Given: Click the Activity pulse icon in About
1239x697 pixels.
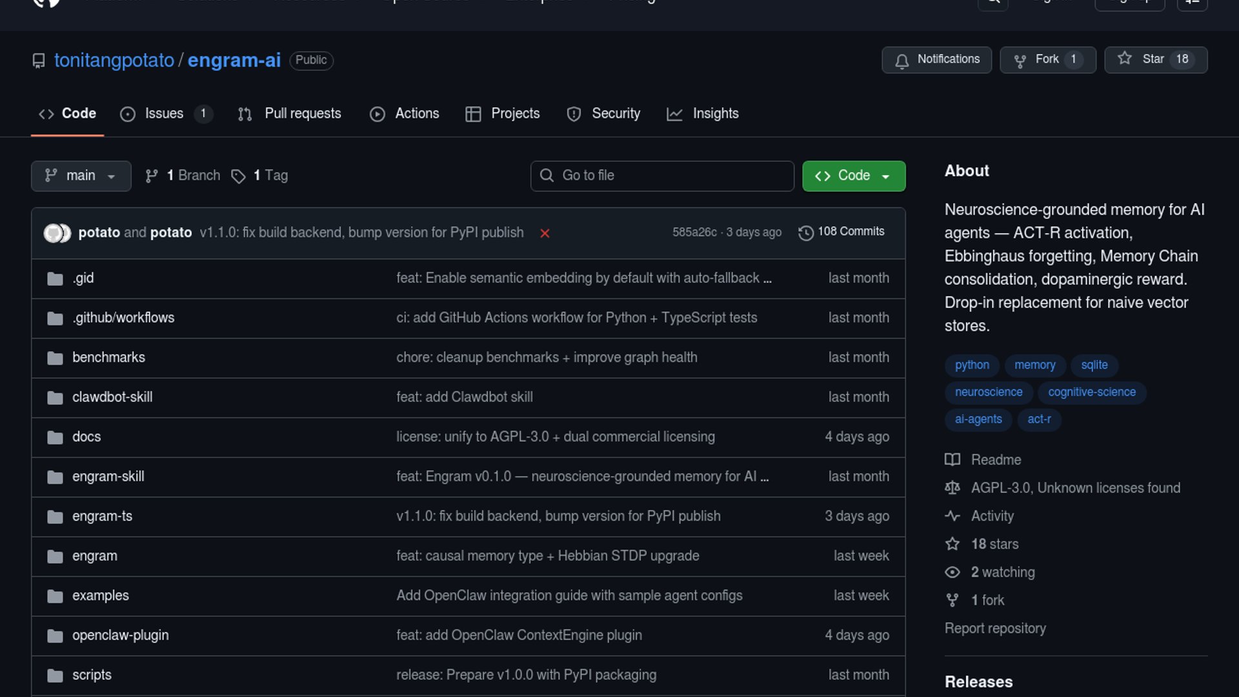Looking at the screenshot, I should tap(952, 516).
